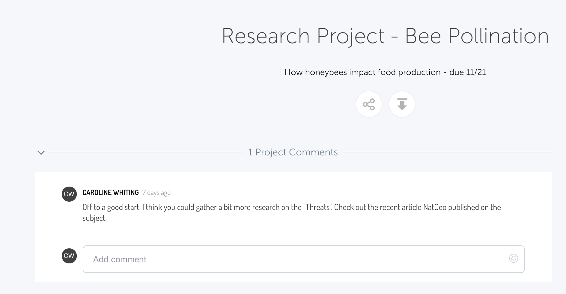566x294 pixels.
Task: Click into the Add comment field
Action: [303, 259]
